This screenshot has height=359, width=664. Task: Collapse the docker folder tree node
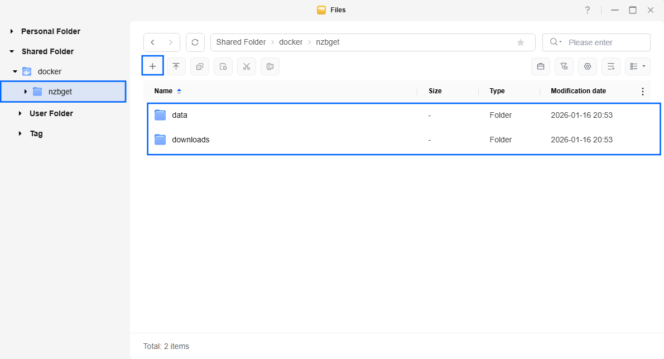[15, 71]
